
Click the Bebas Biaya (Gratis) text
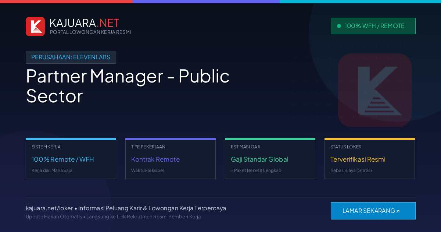tap(351, 171)
